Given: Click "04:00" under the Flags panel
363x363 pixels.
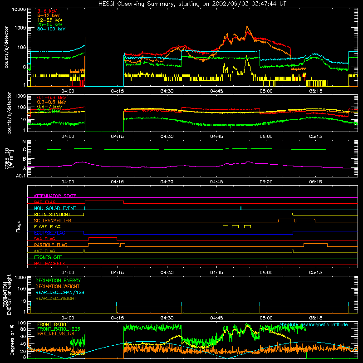Looking at the screenshot, I should (68, 272).
